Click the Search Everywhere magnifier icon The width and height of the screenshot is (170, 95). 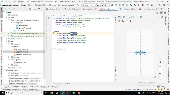pos(164,5)
